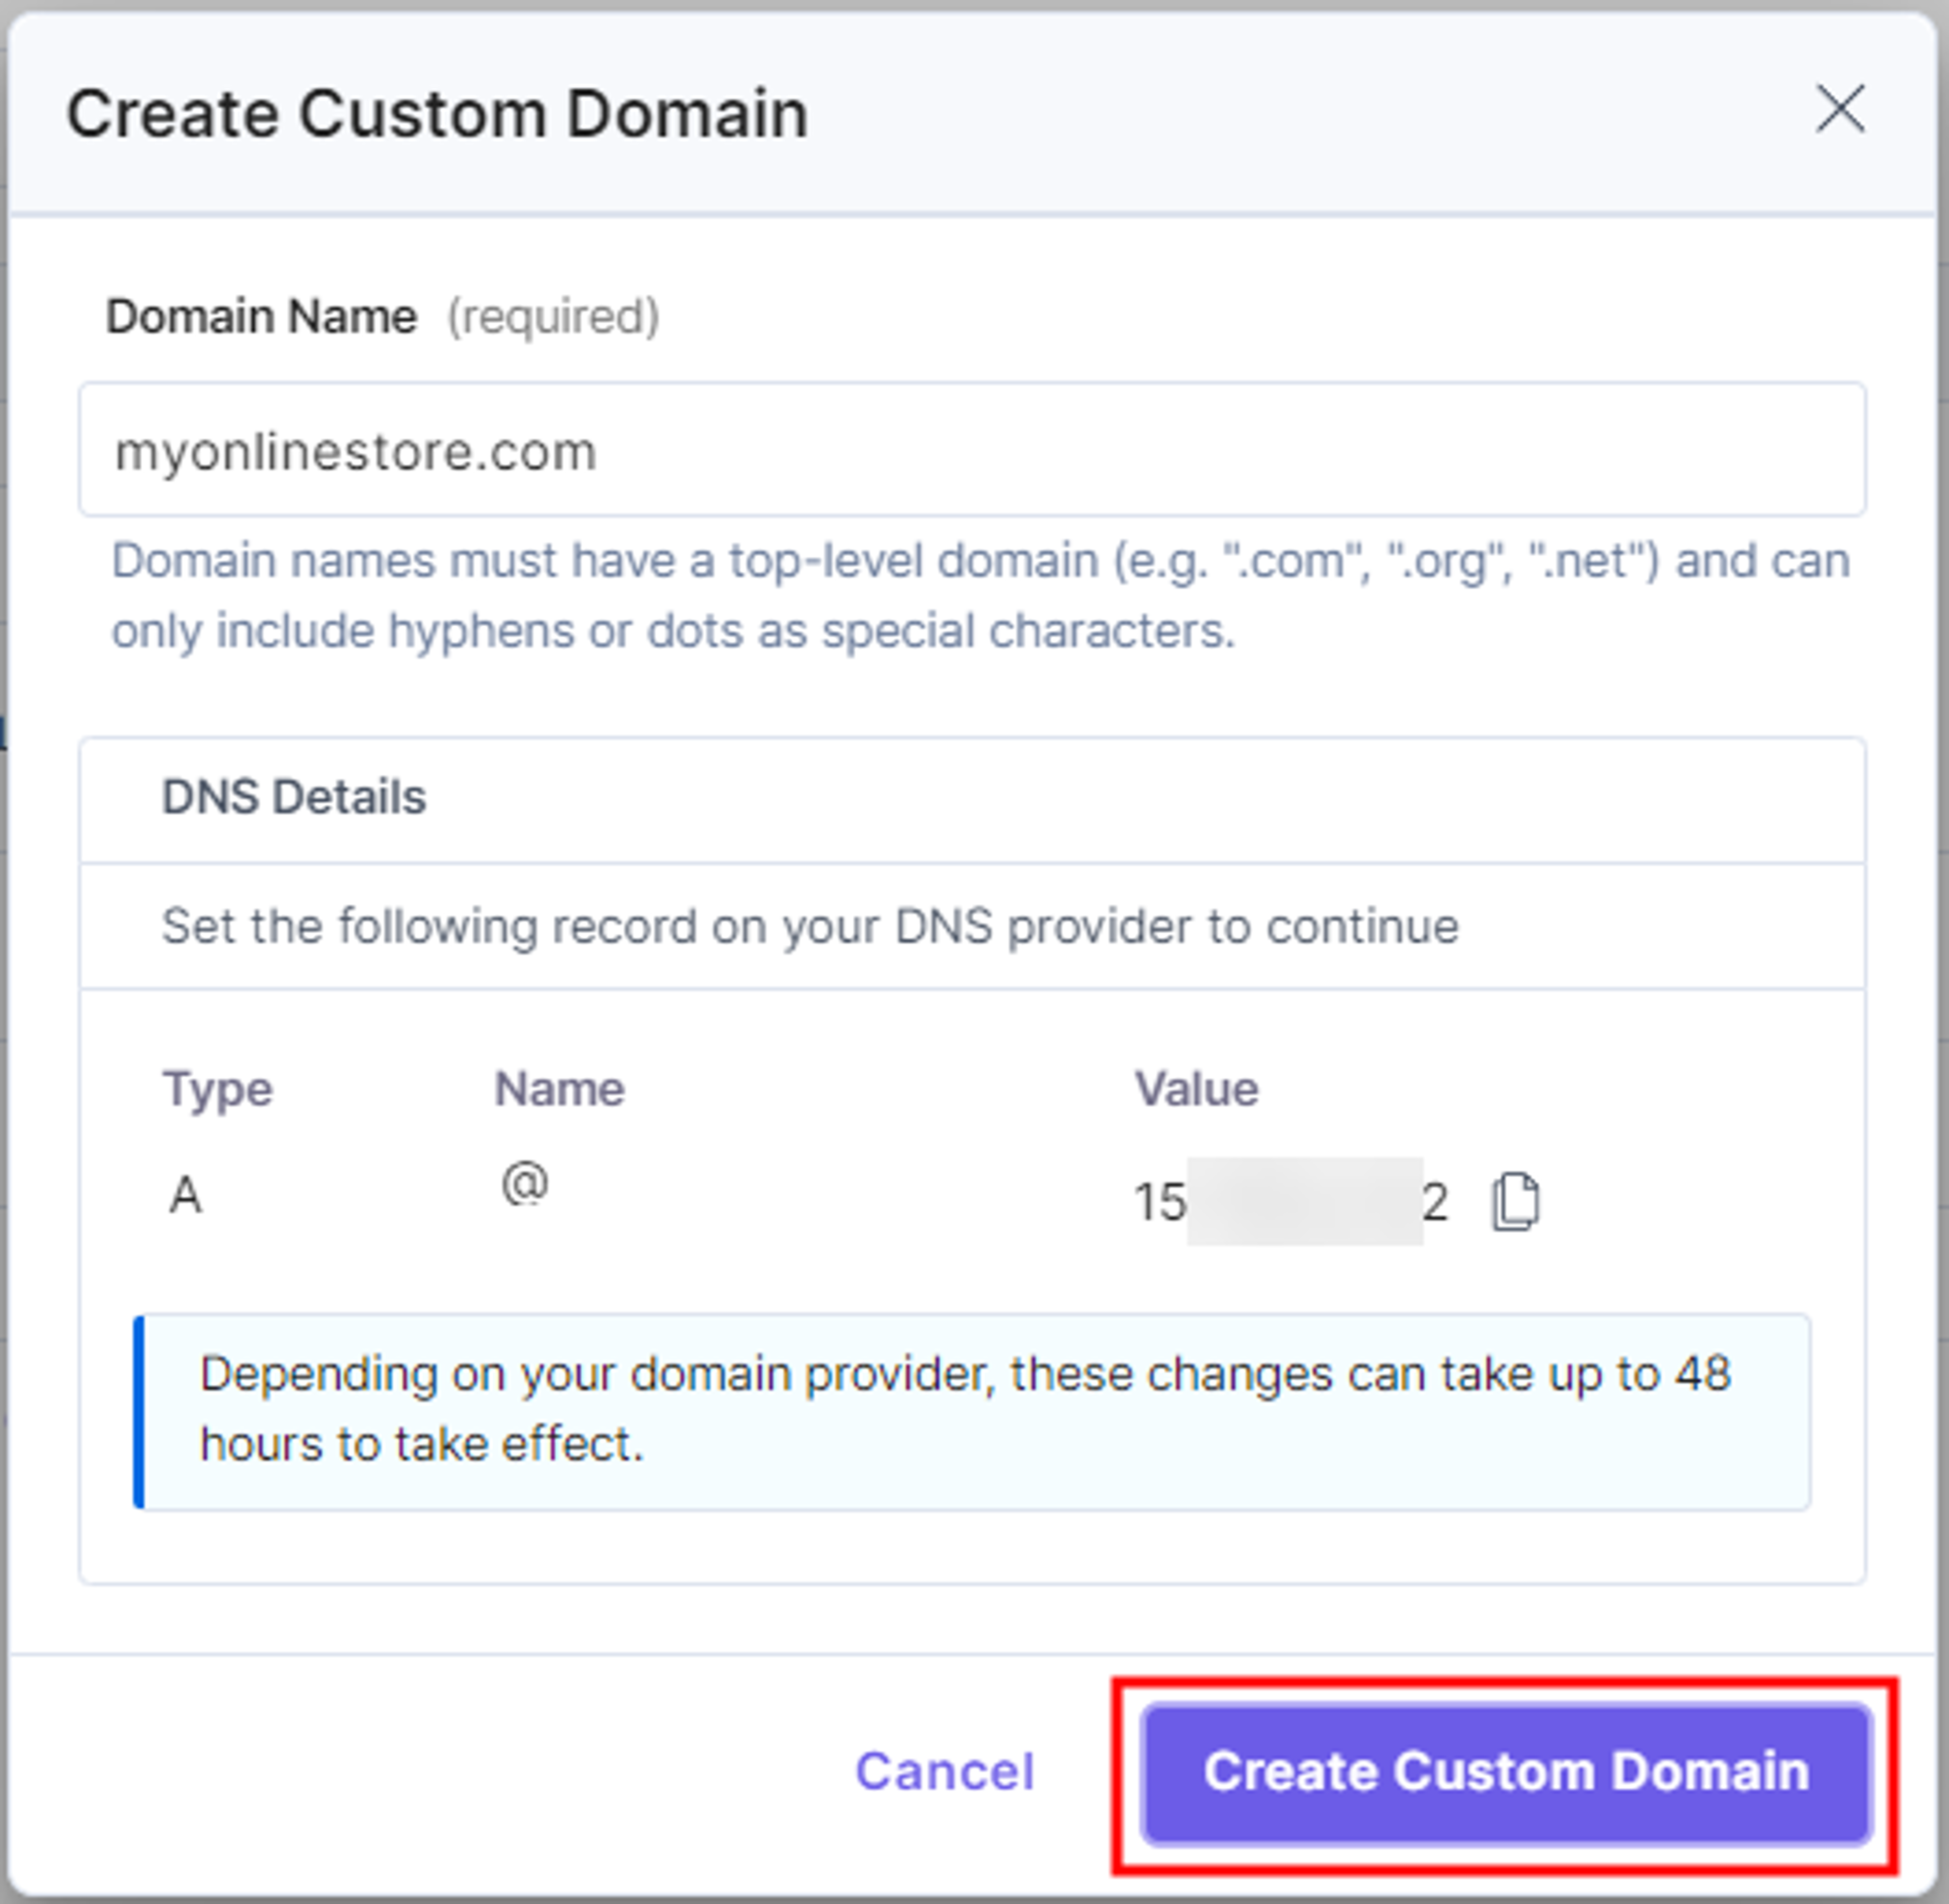Screen dimensions: 1949x1904
Task: Copy the DNS record value
Action: [x=1515, y=1201]
